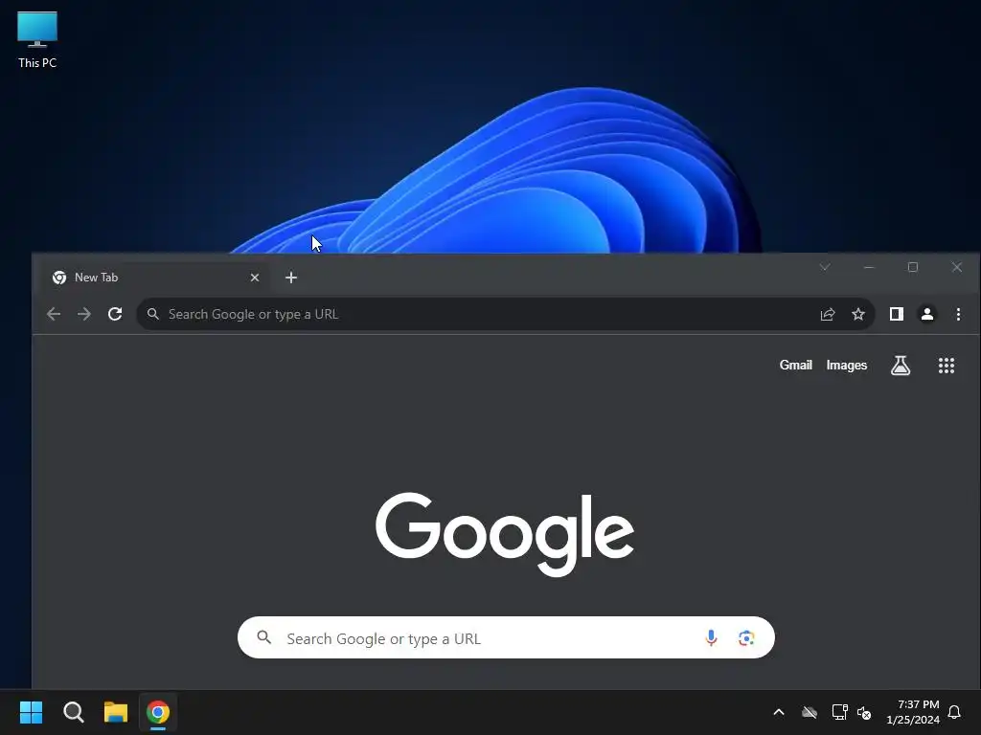Close the New Tab tab
This screenshot has height=735, width=981.
click(255, 278)
